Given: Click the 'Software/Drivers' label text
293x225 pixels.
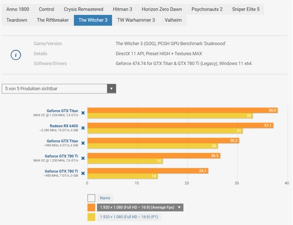Looking at the screenshot, I should (x=50, y=63).
